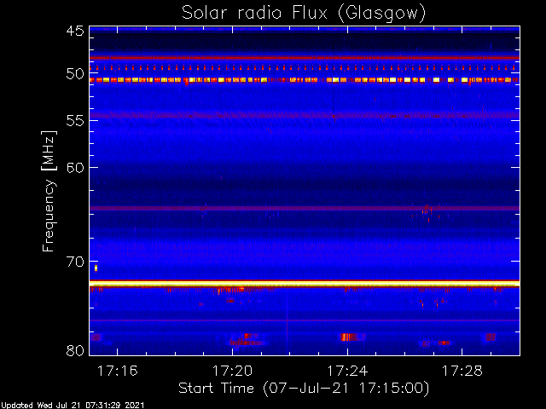Viewport: 546px width, 409px height.
Task: Click the 'Frequency [MHz]' vertical axis title
Action: [49, 191]
